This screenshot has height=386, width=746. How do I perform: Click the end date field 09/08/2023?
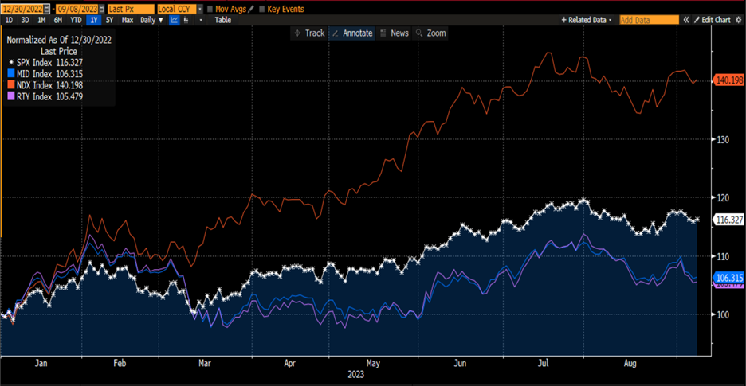tap(77, 9)
